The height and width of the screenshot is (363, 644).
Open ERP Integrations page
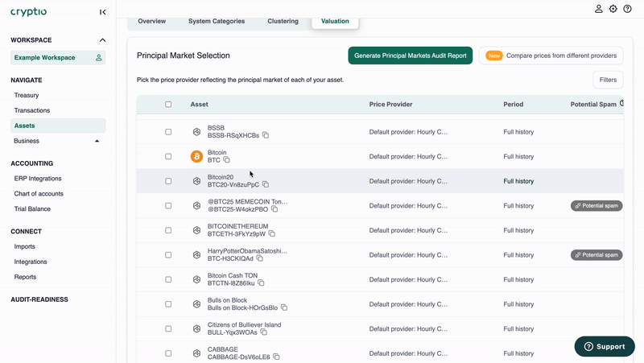[38, 179]
